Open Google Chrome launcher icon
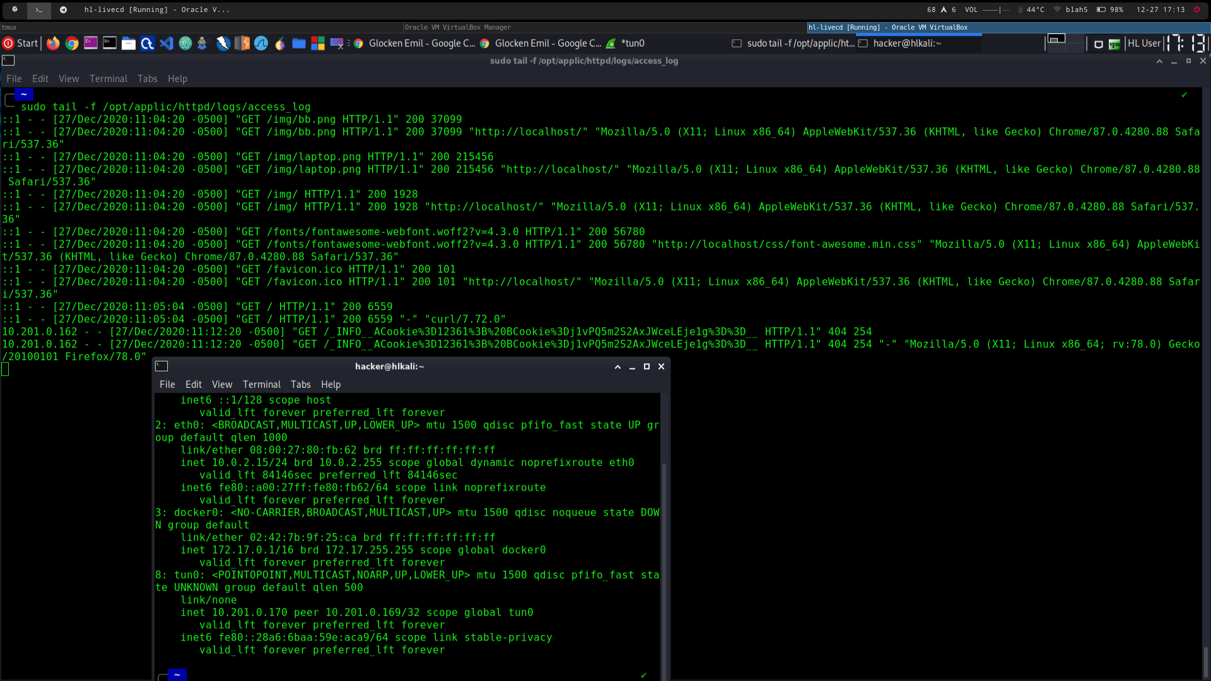The height and width of the screenshot is (681, 1211). coord(72,44)
